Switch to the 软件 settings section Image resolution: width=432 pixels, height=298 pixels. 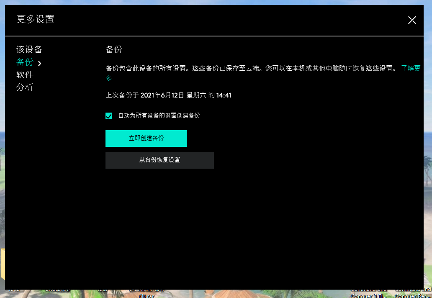pyautogui.click(x=25, y=75)
